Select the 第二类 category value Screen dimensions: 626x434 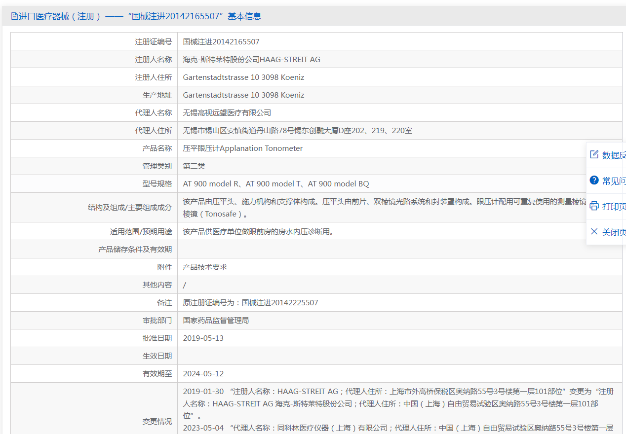click(194, 166)
